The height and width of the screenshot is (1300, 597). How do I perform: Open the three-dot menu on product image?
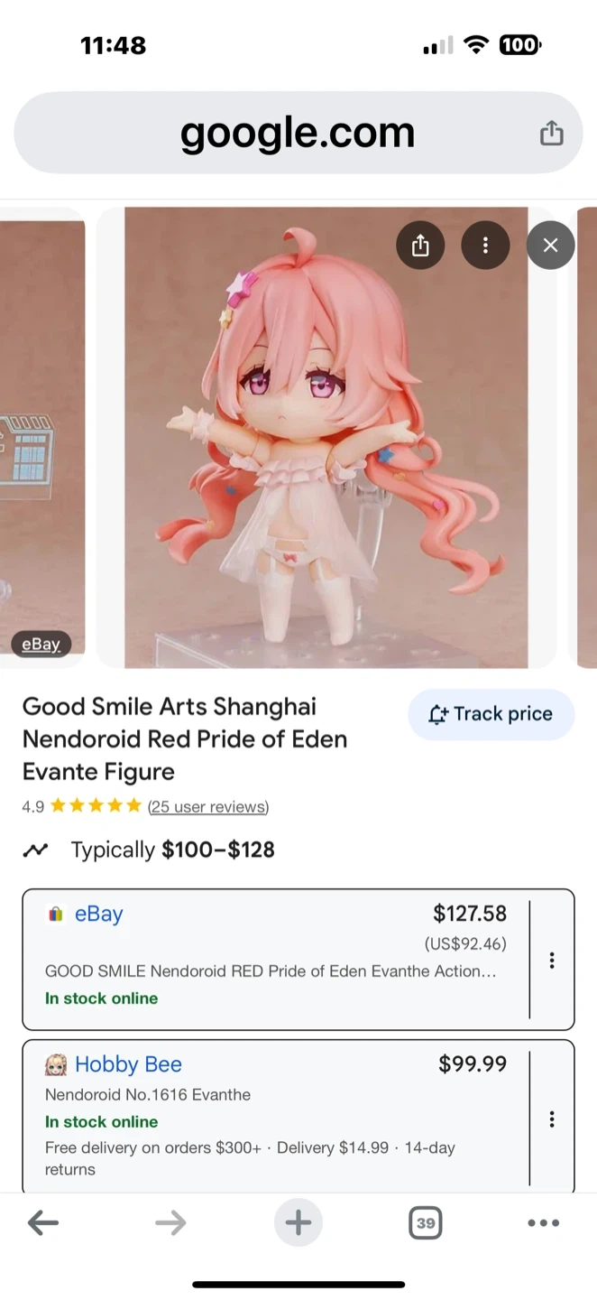tap(485, 245)
